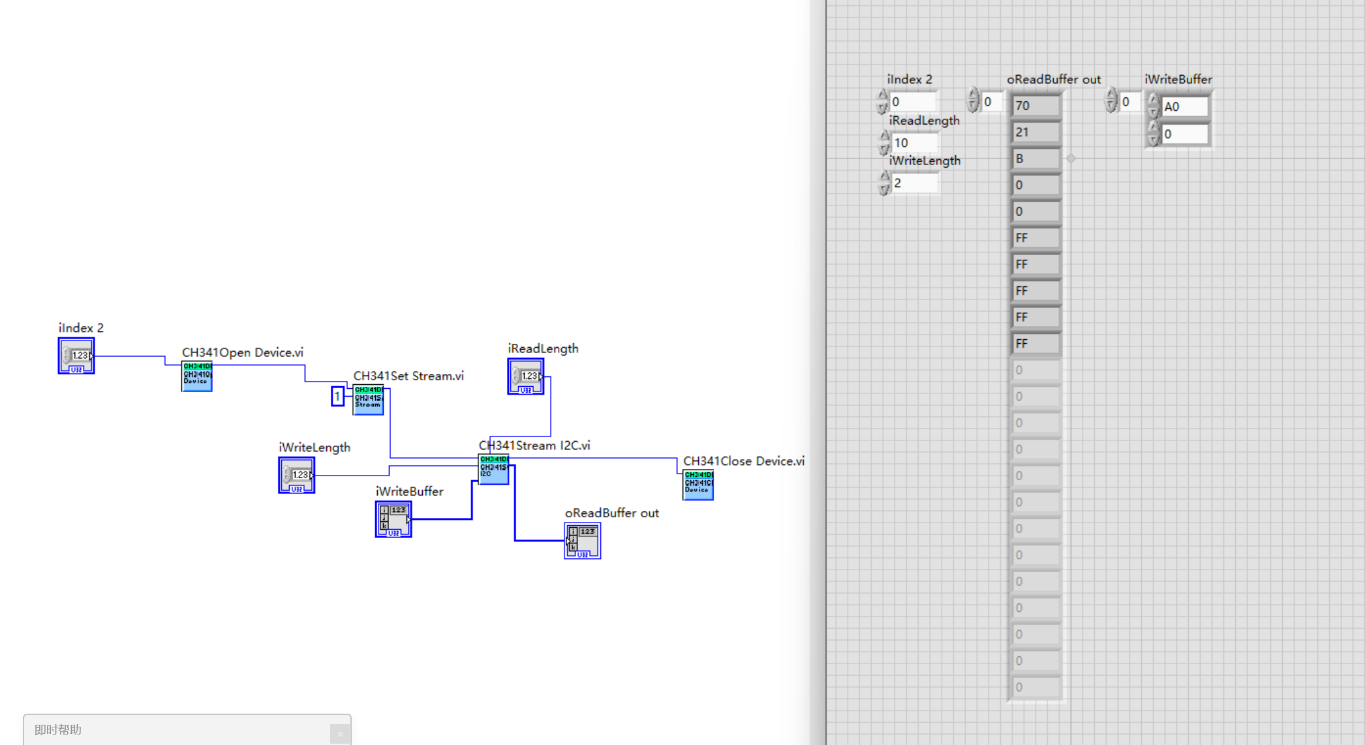
Task: Select the iReadLength terminal on diagram
Action: [526, 376]
